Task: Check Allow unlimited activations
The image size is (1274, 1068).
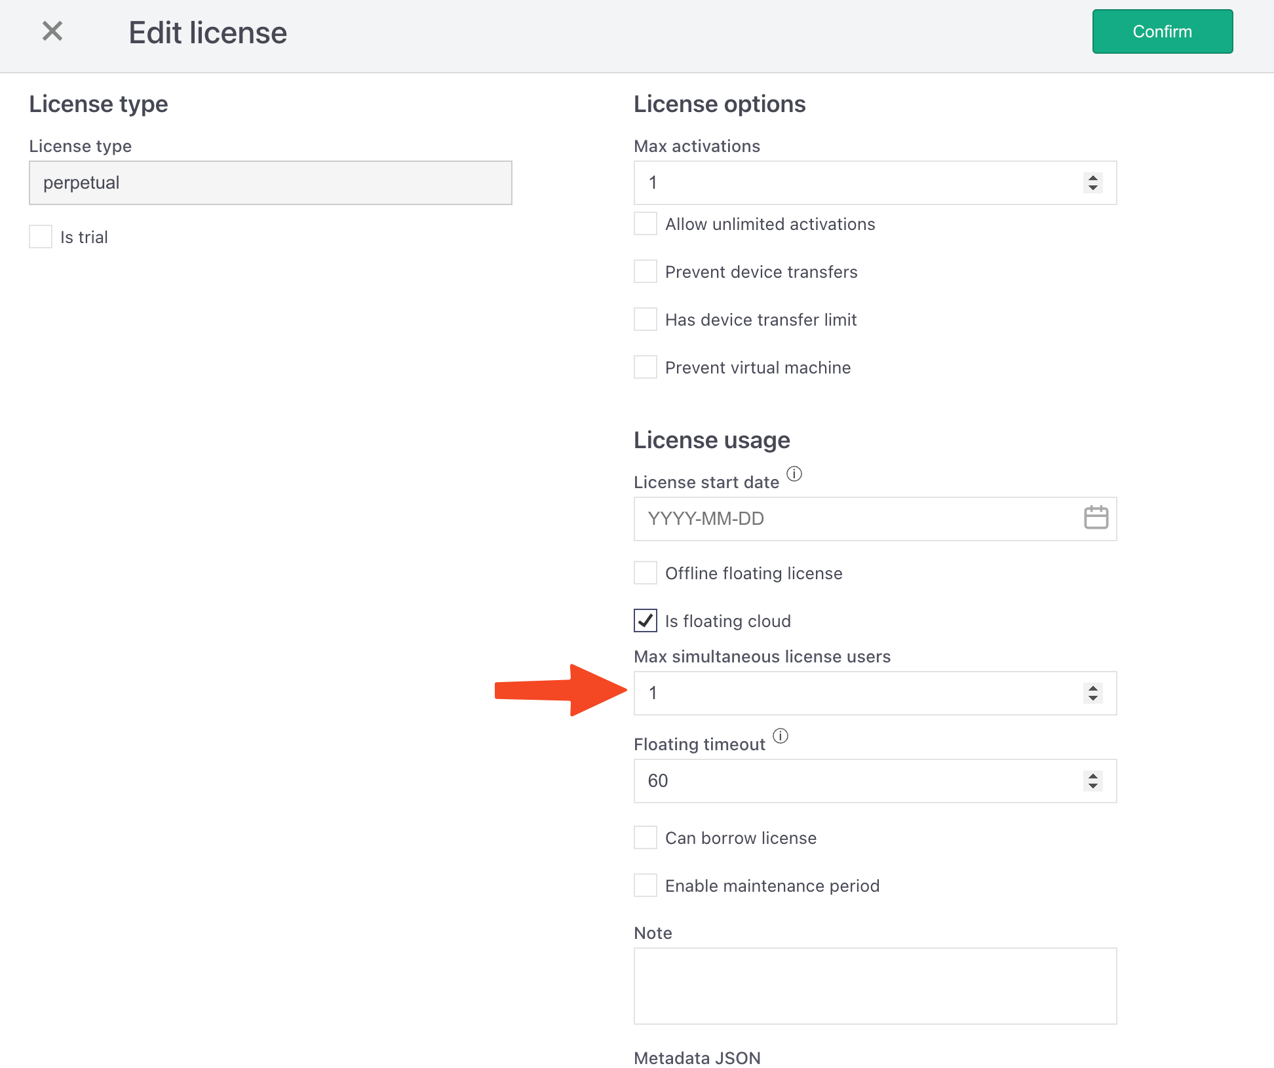Action: point(646,223)
